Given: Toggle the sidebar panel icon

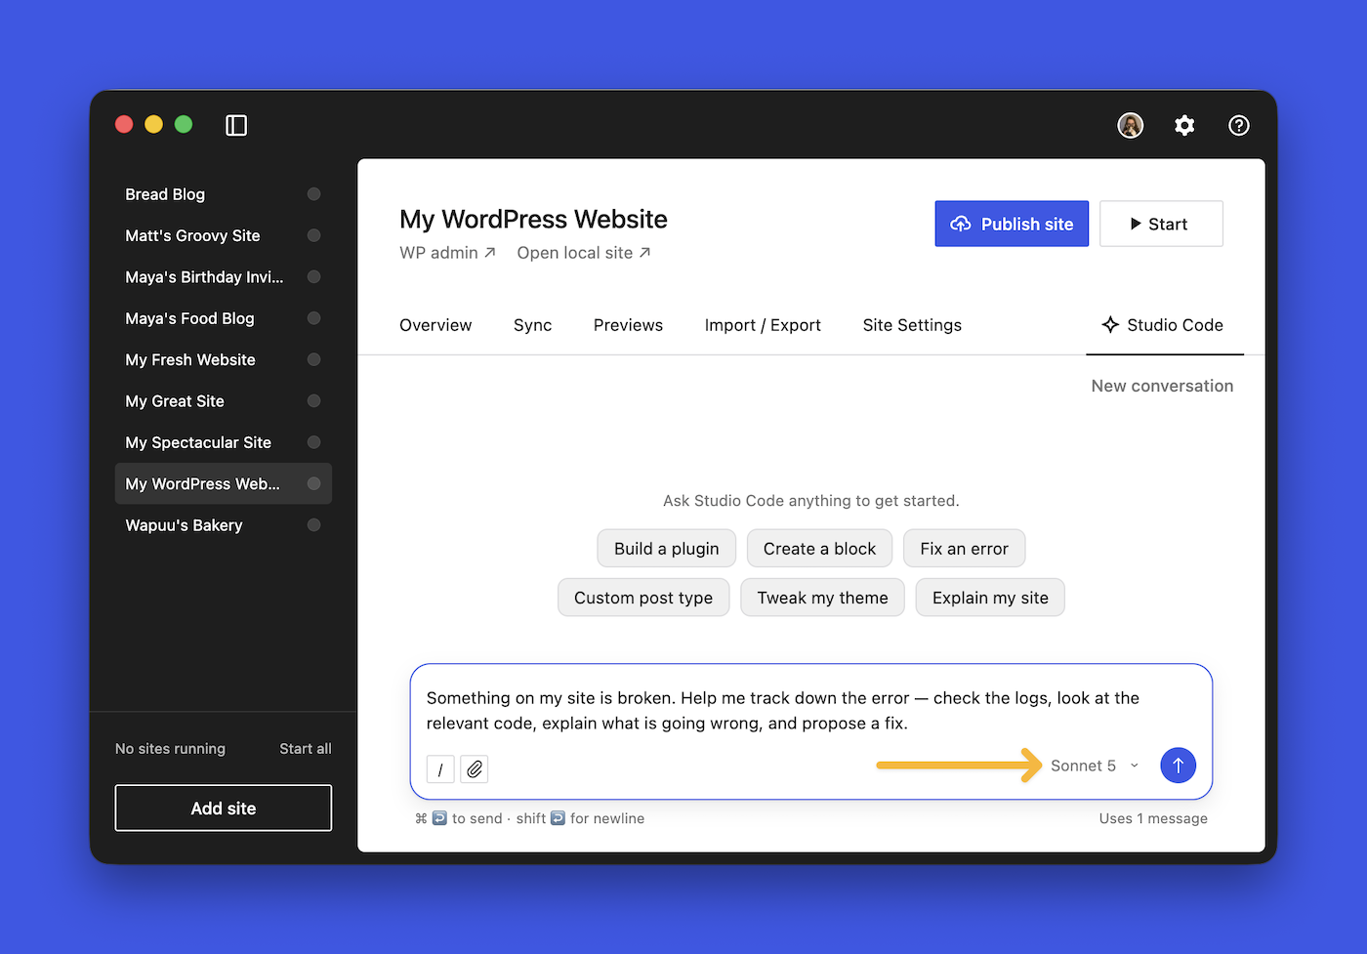Looking at the screenshot, I should coord(236,125).
